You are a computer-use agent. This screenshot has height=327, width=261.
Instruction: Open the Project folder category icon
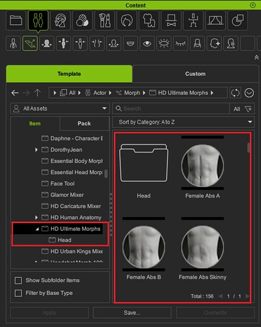coord(16,20)
